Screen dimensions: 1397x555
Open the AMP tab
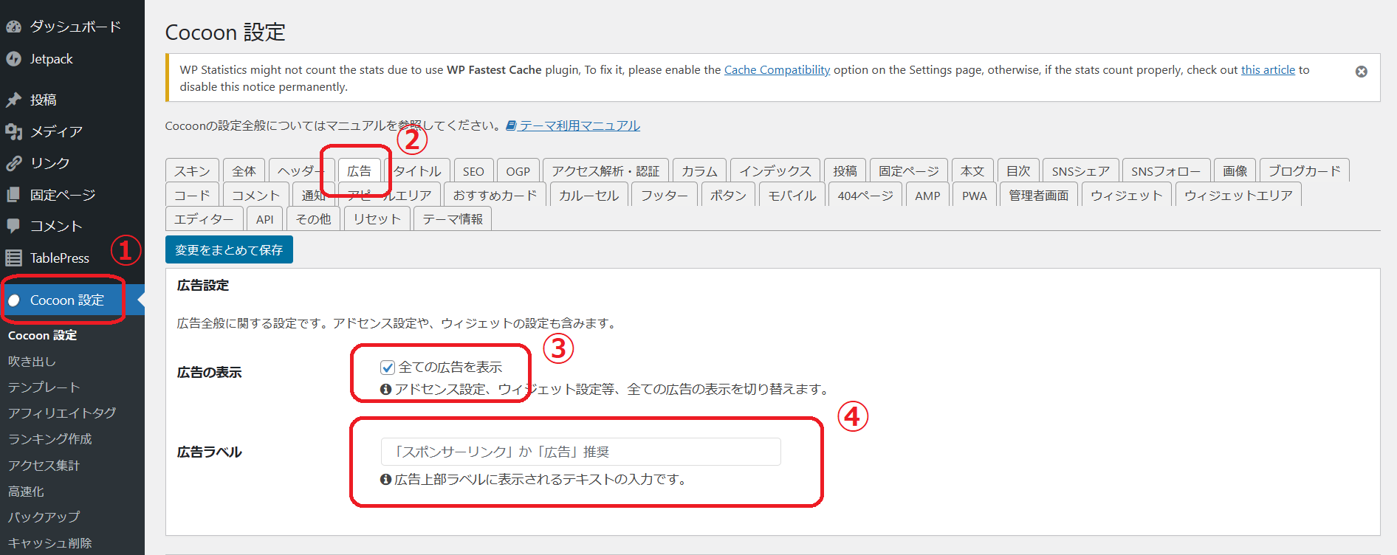click(x=927, y=195)
